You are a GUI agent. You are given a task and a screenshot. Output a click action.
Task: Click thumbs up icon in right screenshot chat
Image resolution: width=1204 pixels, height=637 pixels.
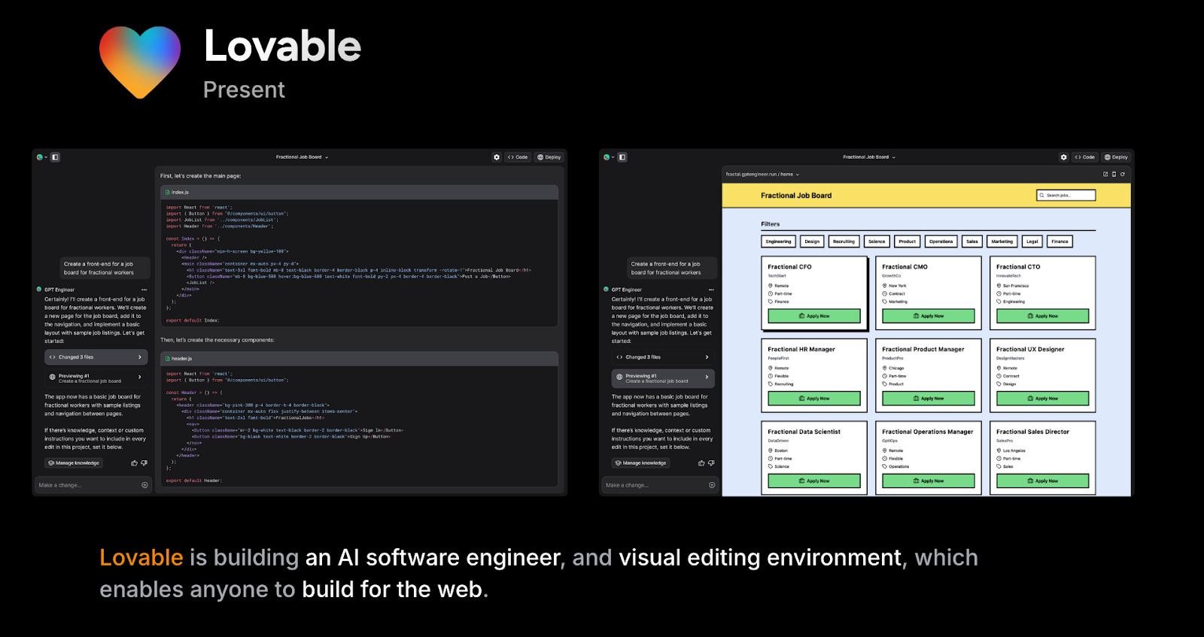[701, 463]
